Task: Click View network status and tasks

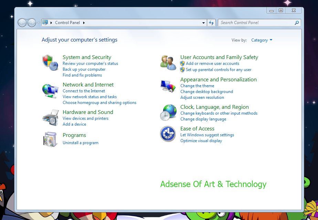Action: click(89, 97)
